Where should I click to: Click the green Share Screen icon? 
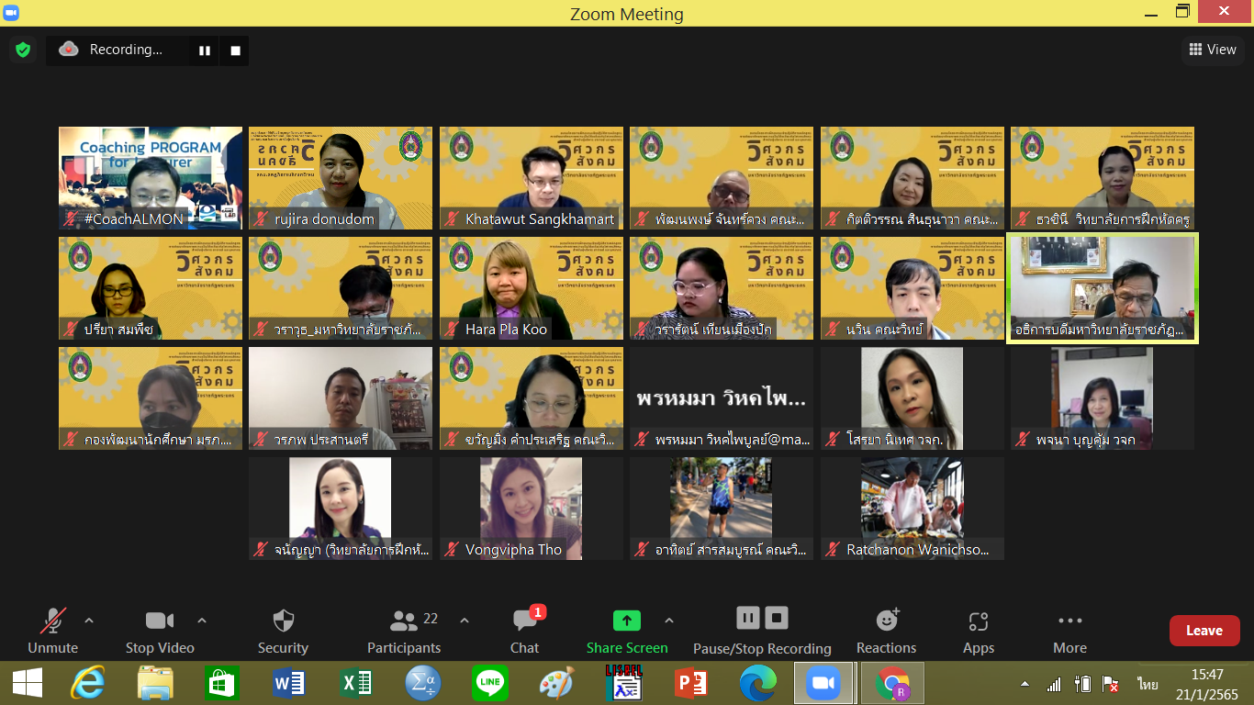click(626, 621)
